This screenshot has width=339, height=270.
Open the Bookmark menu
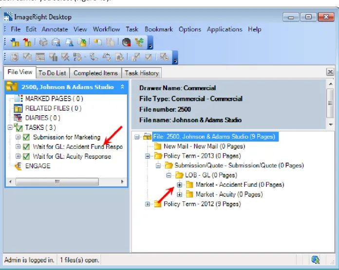coord(159,29)
